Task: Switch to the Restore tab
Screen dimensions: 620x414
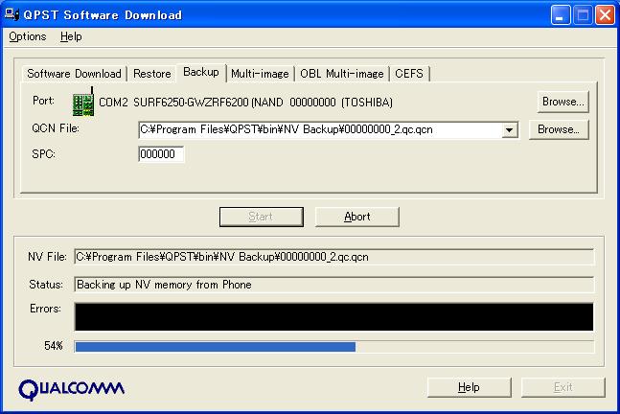Action: [151, 74]
